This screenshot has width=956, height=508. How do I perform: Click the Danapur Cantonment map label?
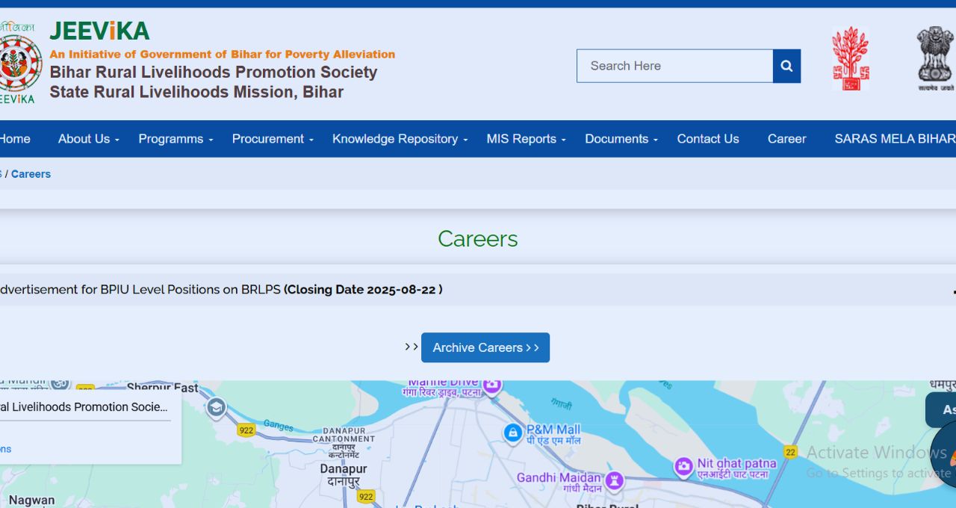(344, 443)
